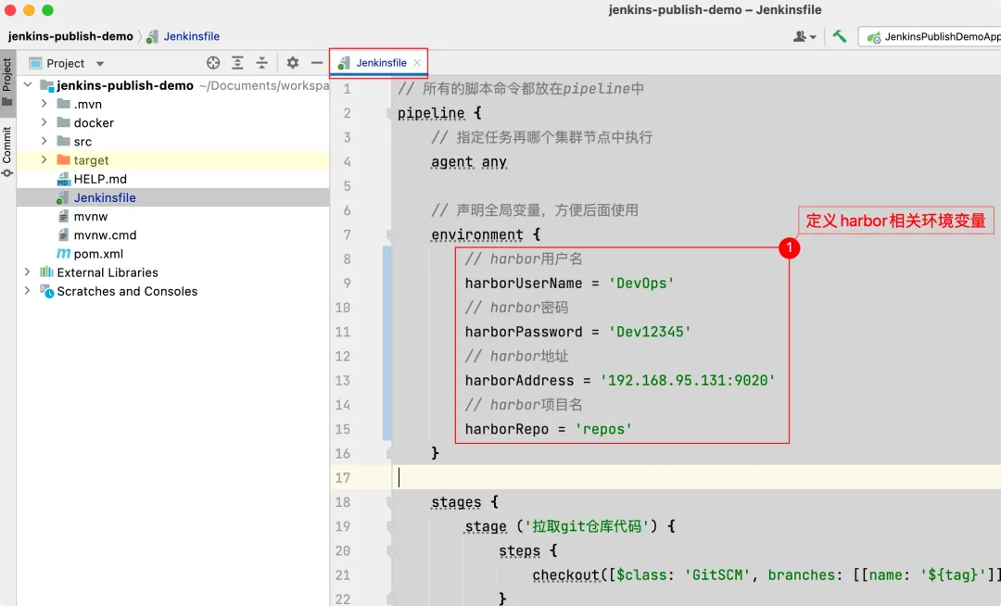1001x606 pixels.
Task: Click the Jenkinsfile icon in breadcrumb bar
Action: click(152, 36)
